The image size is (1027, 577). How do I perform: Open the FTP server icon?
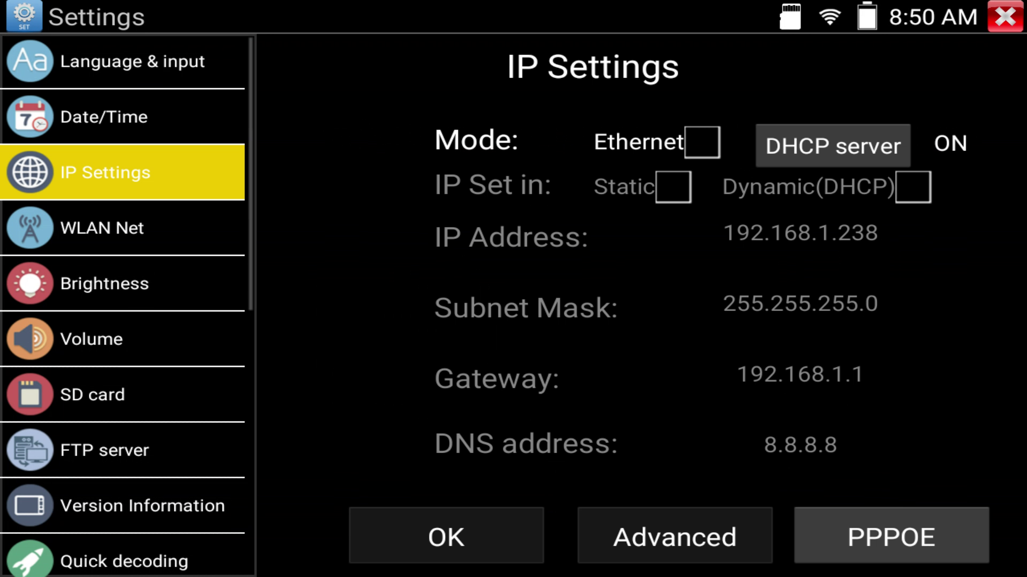coord(30,450)
